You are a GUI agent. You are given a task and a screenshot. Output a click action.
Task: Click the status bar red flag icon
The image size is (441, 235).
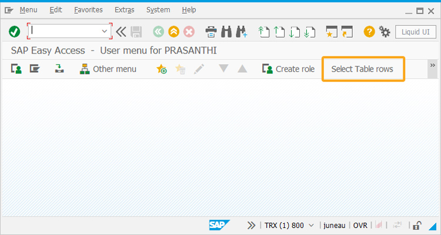tap(379, 224)
